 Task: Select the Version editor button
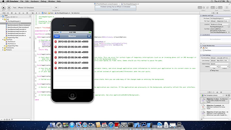click(208, 8)
